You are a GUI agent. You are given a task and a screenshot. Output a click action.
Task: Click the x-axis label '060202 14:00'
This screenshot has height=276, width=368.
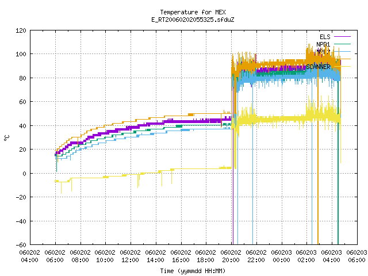(155, 256)
